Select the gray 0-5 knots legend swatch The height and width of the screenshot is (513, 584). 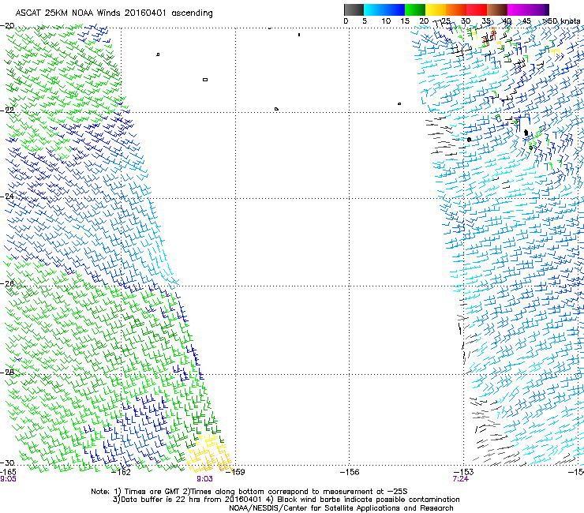coord(354,9)
